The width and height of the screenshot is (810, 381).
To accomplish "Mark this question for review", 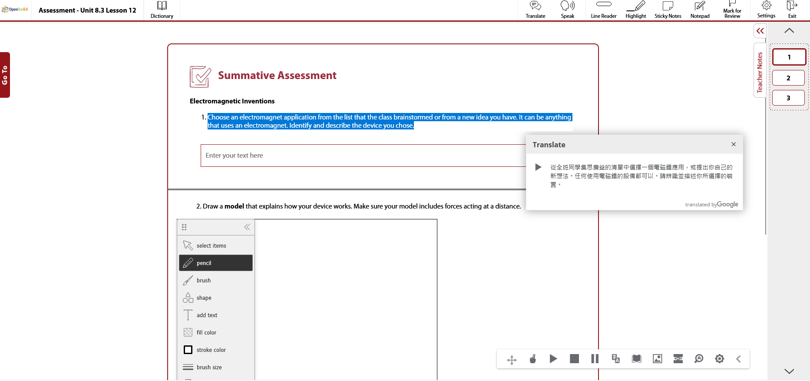I will pyautogui.click(x=732, y=10).
